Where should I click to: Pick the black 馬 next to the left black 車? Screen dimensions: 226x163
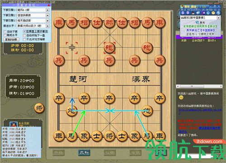pos(71,136)
